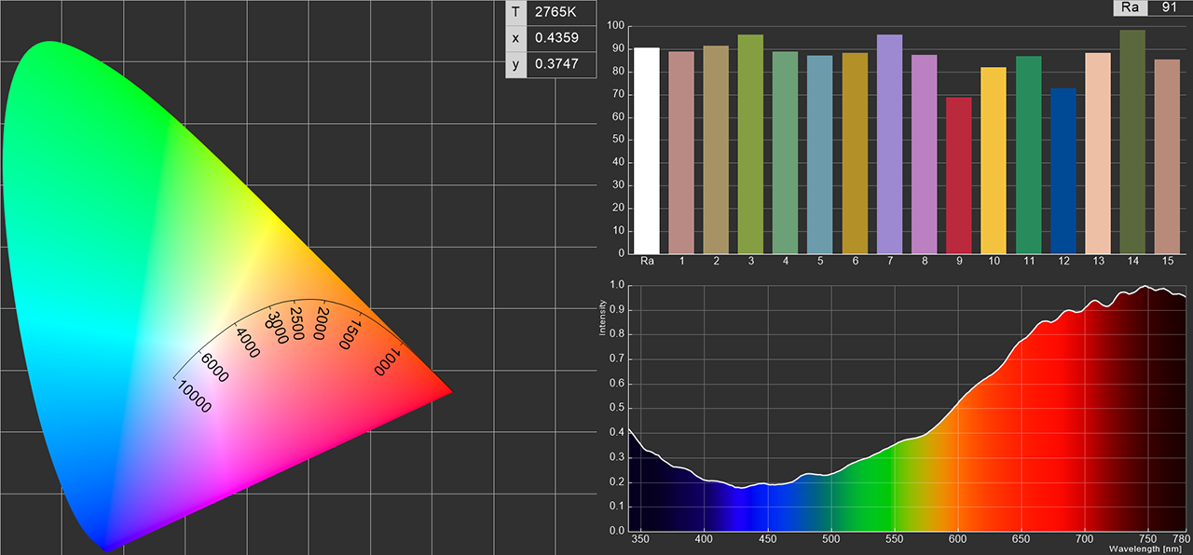
Task: Click the red bar for sample 9
Action: pyautogui.click(x=959, y=175)
